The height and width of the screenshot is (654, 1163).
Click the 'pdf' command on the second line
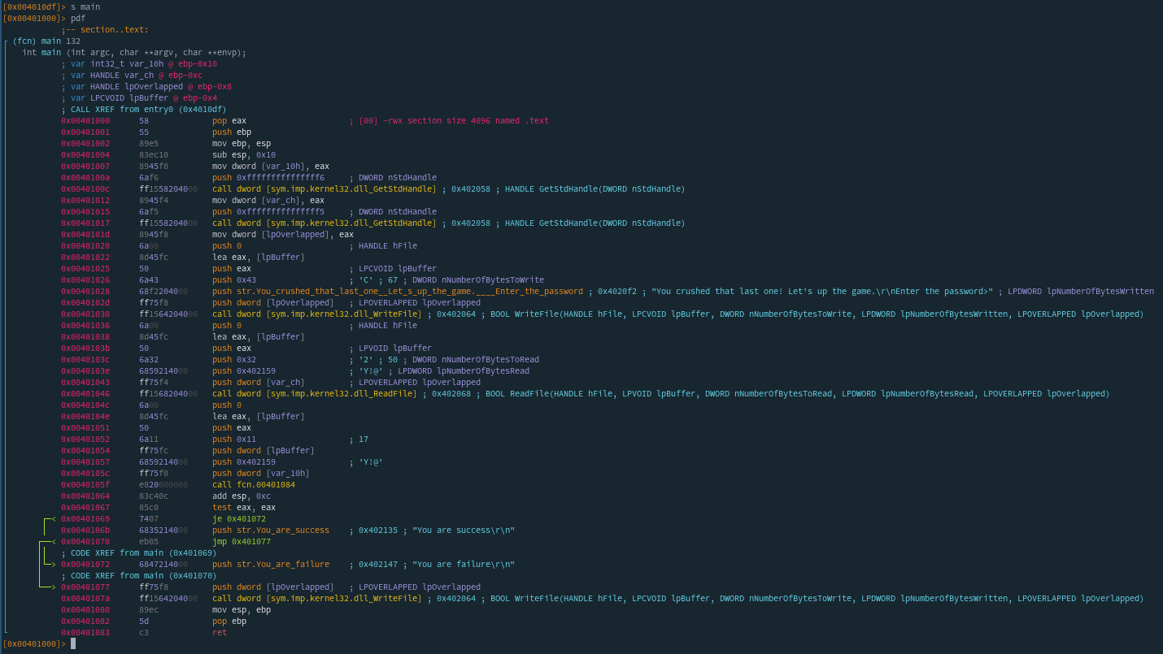[x=78, y=18]
